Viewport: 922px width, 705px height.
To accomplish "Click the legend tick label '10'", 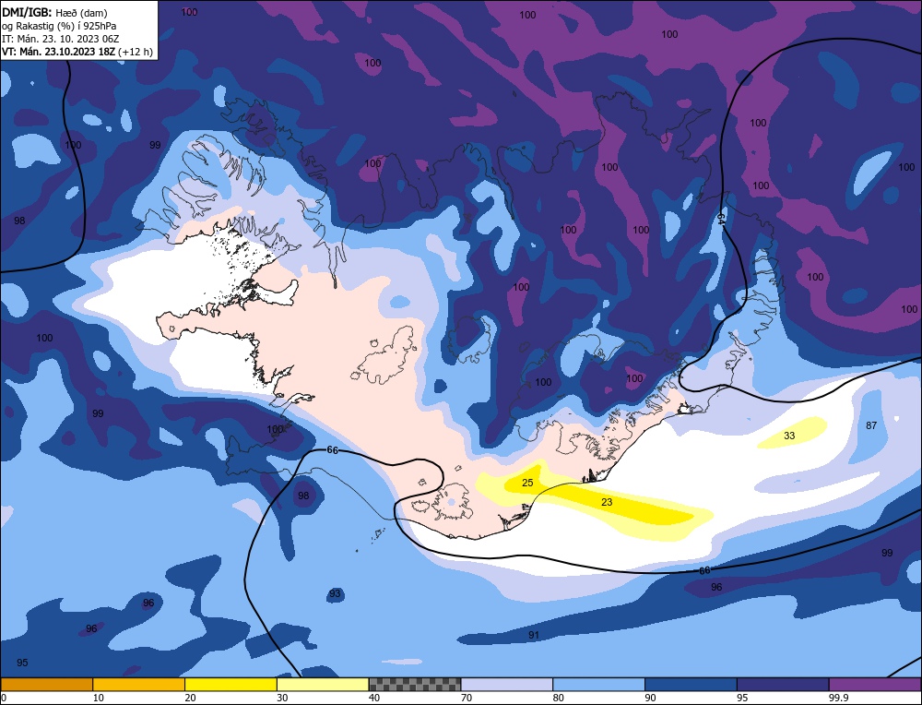I will 99,698.
